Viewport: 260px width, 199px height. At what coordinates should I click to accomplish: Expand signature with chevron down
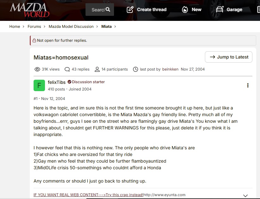point(245,196)
